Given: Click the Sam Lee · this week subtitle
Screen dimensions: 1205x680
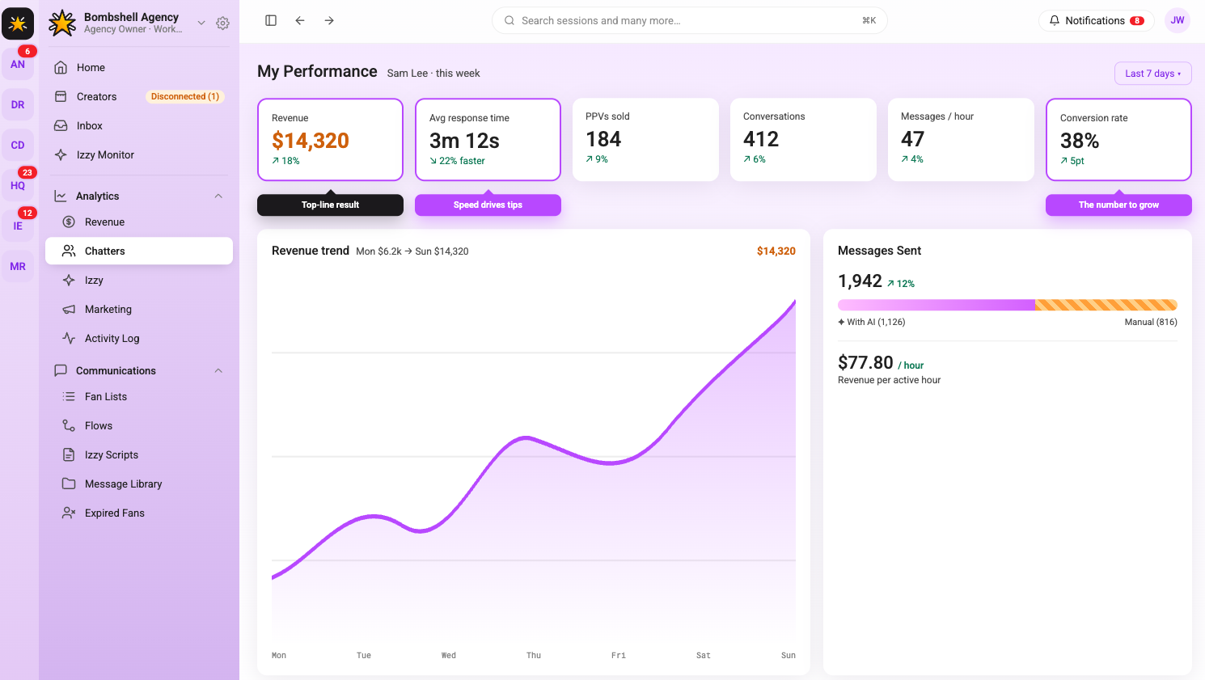Looking at the screenshot, I should coord(433,73).
